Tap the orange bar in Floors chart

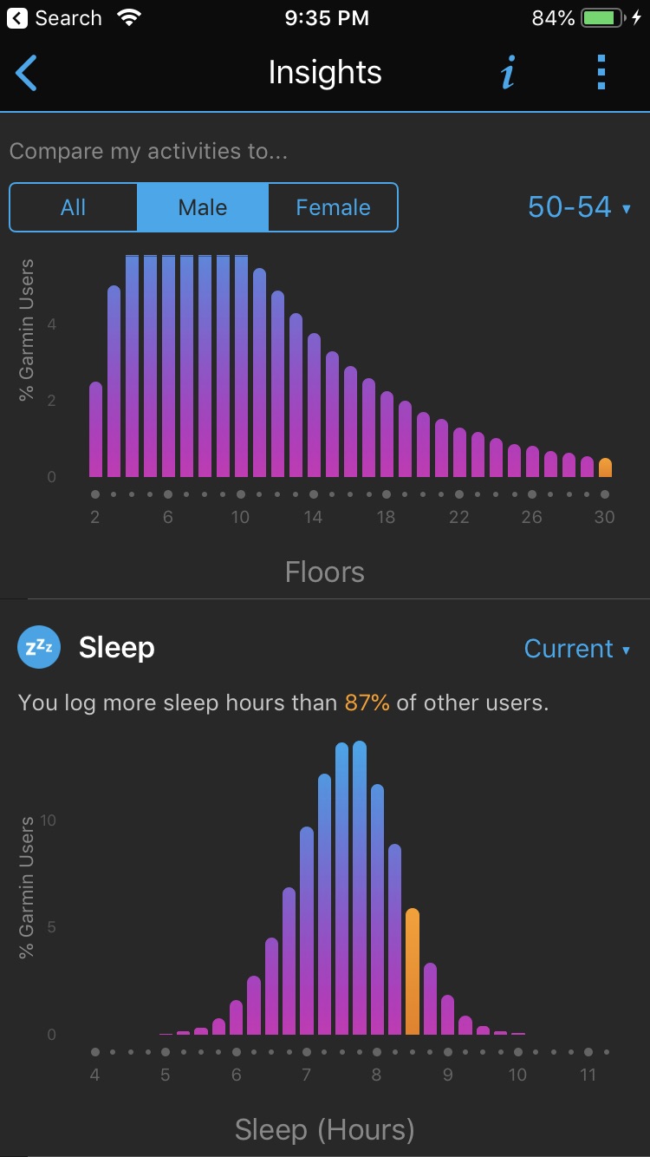tap(605, 468)
